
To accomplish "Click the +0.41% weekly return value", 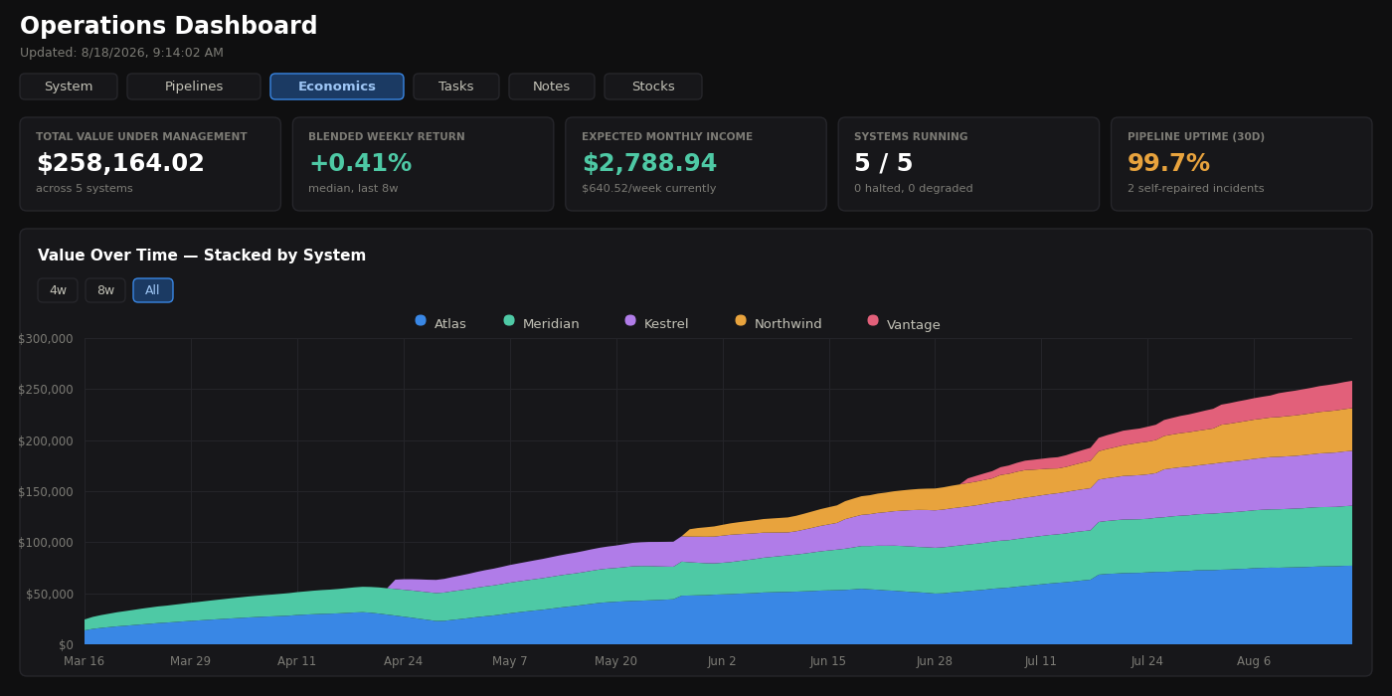I will point(360,164).
